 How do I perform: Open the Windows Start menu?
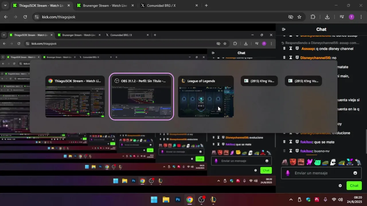[x=154, y=200]
